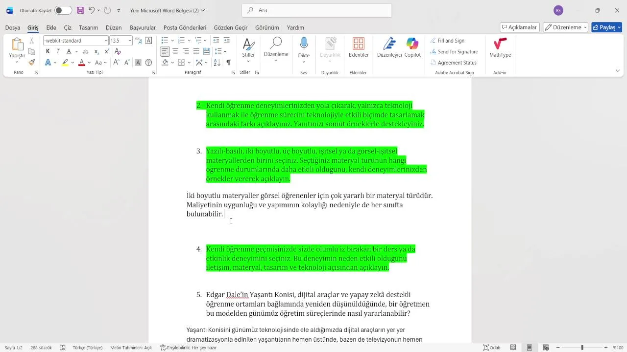Apply italic with the T button
This screenshot has height=352, width=627.
pos(58,51)
